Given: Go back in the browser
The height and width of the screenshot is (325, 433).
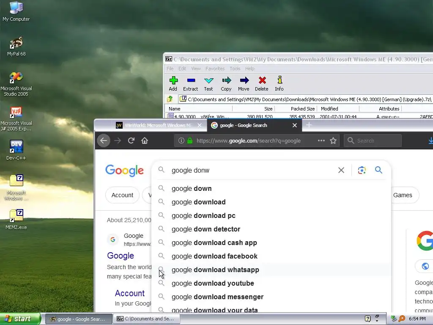Looking at the screenshot, I should tap(104, 140).
